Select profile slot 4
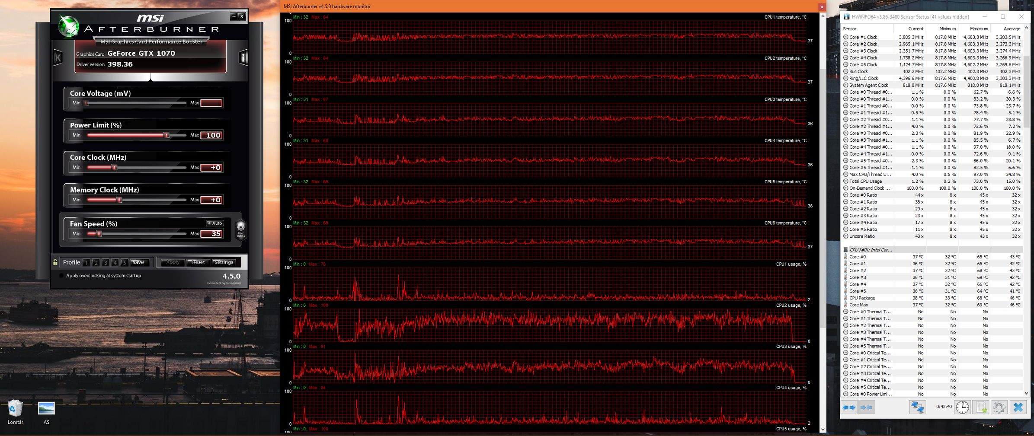 point(115,262)
